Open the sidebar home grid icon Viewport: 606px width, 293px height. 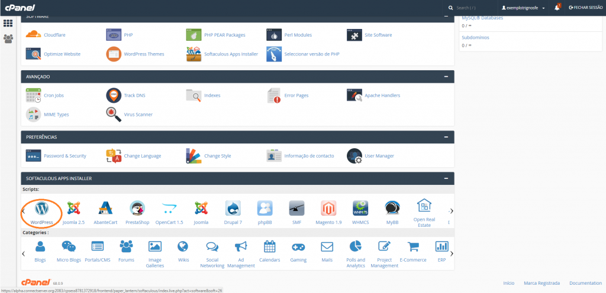pos(8,24)
